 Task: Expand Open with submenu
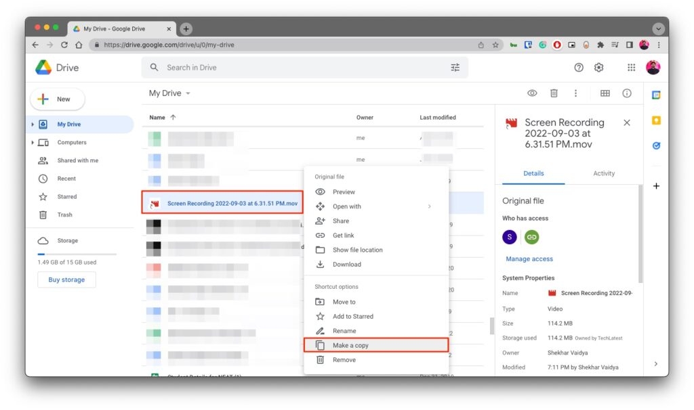(x=429, y=206)
